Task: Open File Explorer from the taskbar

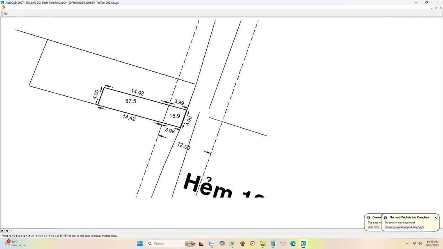Action: coord(263,244)
